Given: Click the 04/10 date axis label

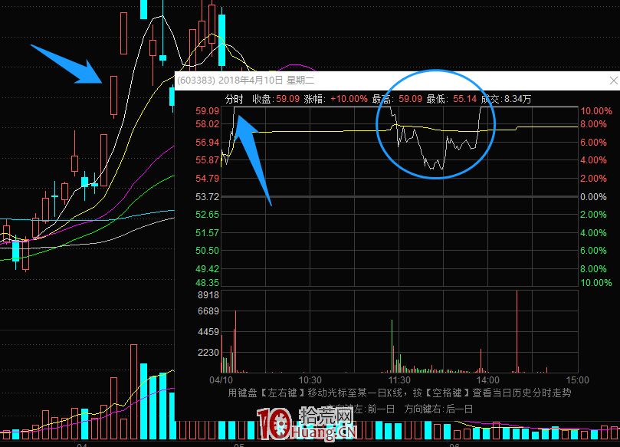Looking at the screenshot, I should click(221, 380).
